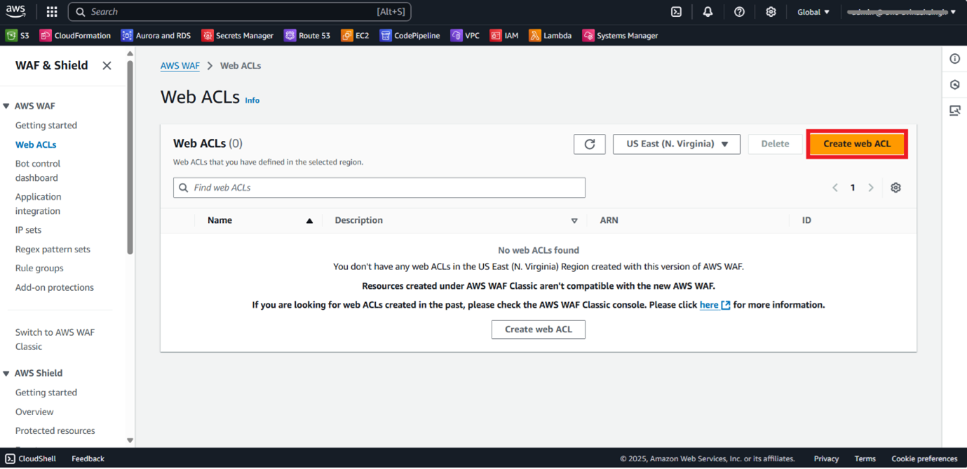Open the Terms footer link
Screen dimensions: 967x469
[x=865, y=459]
